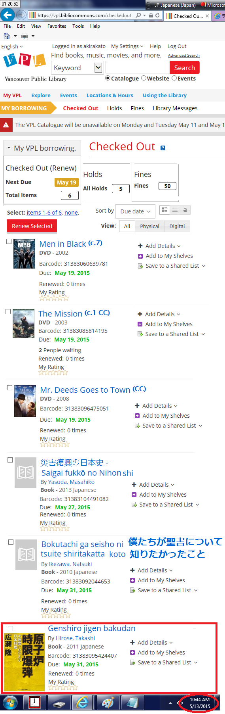Open the Favorites menu
Image resolution: width=225 pixels, height=714 pixels.
click(x=57, y=26)
